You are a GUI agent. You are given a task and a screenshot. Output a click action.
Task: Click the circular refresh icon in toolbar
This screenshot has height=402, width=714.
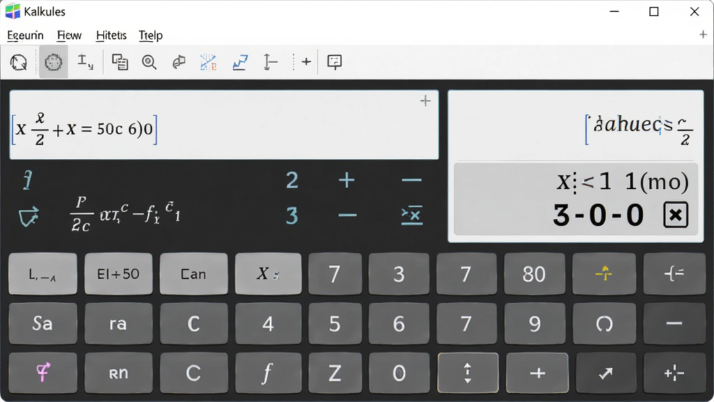[x=19, y=62]
